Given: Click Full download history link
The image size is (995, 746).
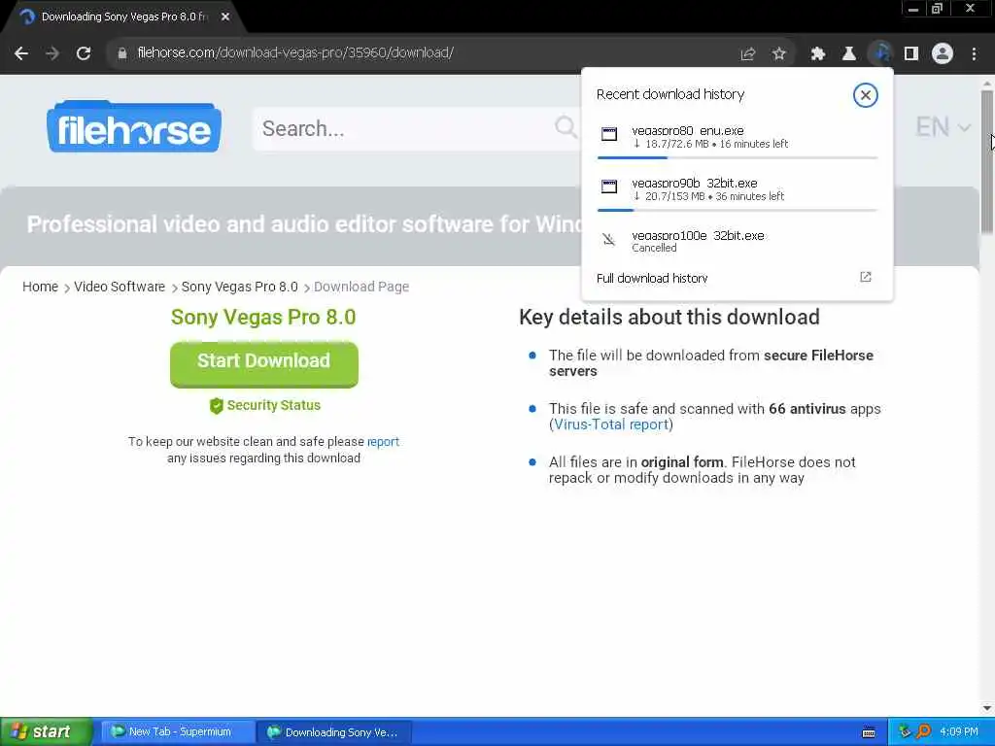Looking at the screenshot, I should (652, 278).
